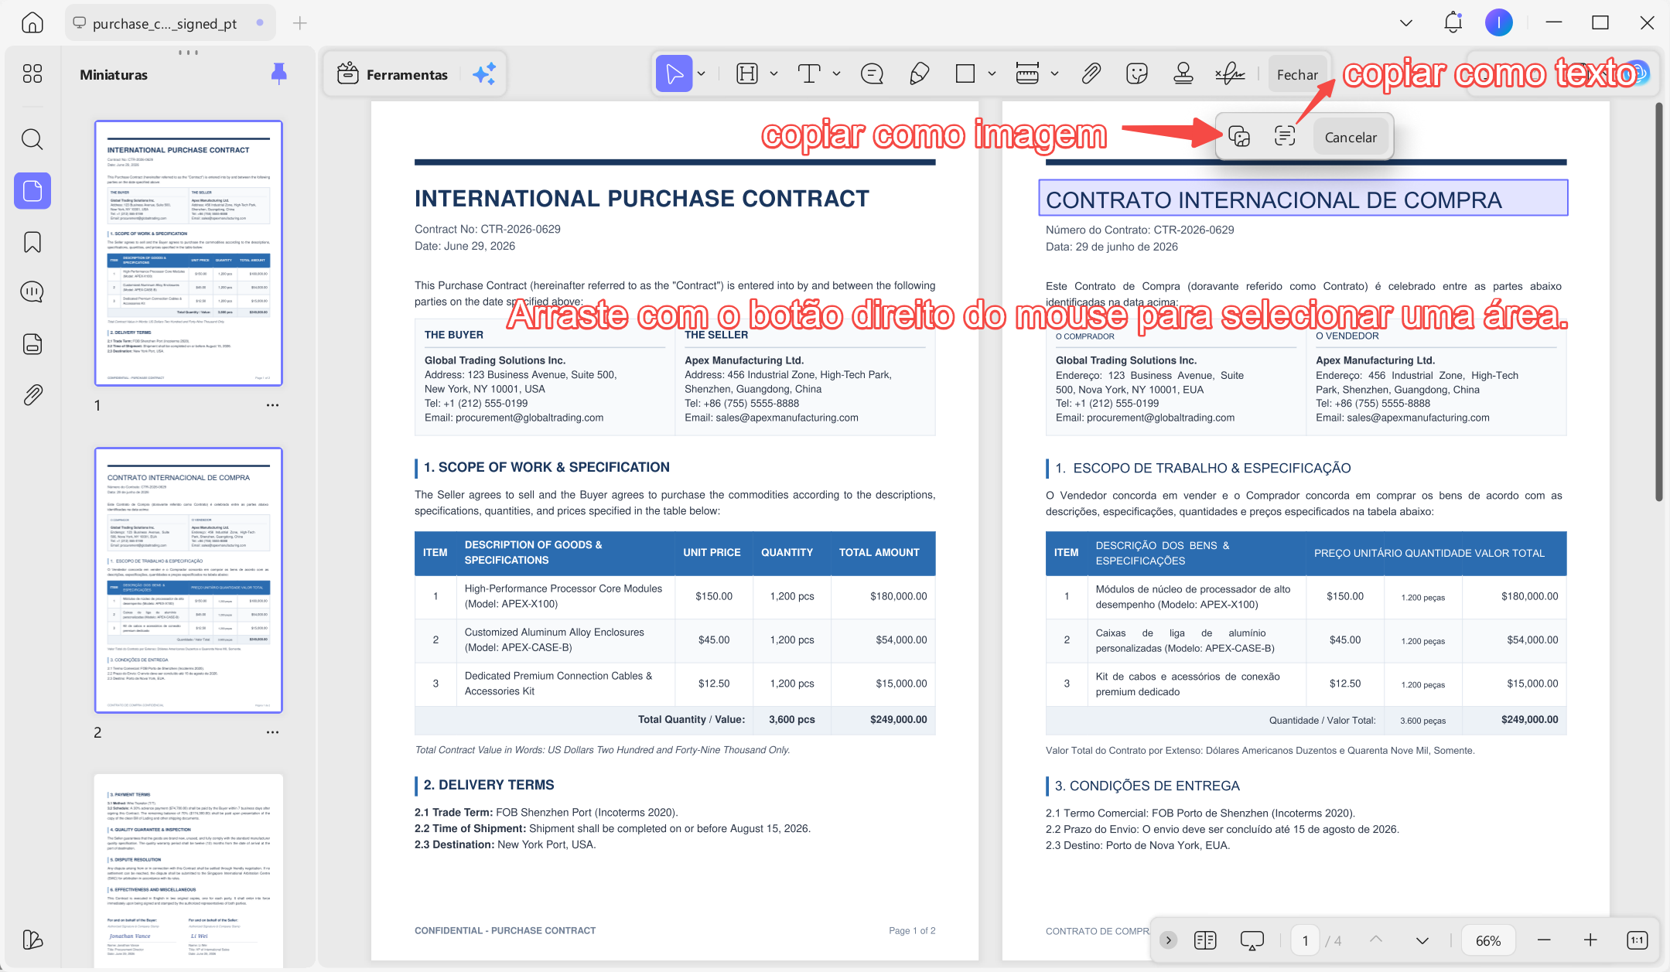Select the highlight tool

(747, 74)
